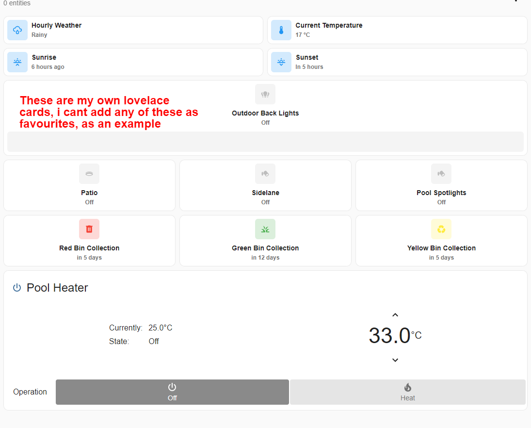Set Pool Heater operation to Off

click(x=172, y=392)
